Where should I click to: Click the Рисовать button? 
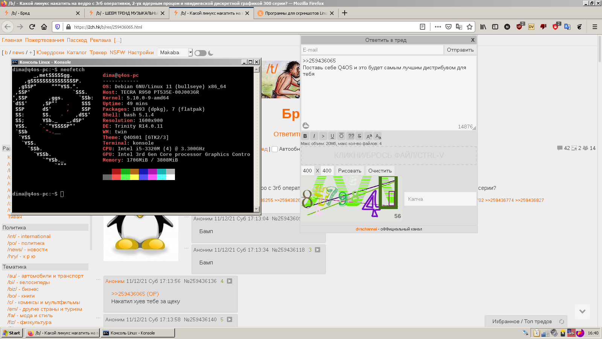(x=350, y=171)
